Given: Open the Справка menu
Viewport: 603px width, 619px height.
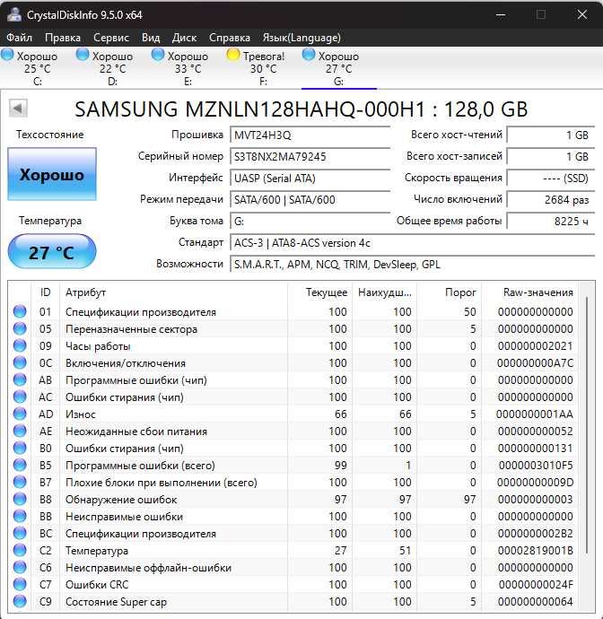Looking at the screenshot, I should pos(230,38).
